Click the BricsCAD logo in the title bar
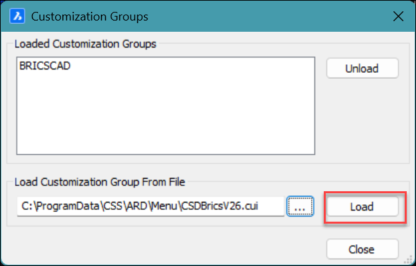Viewport: 416px width, 266px height. click(x=18, y=15)
